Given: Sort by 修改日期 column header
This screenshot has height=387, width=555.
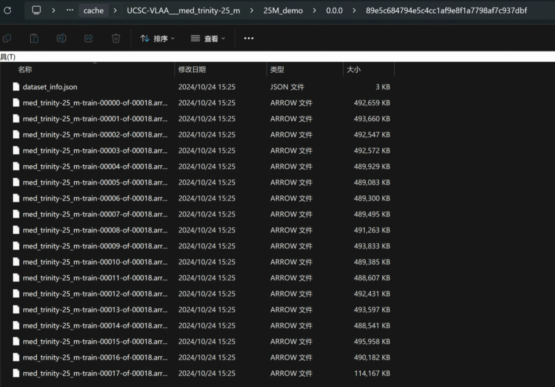Looking at the screenshot, I should click(192, 69).
